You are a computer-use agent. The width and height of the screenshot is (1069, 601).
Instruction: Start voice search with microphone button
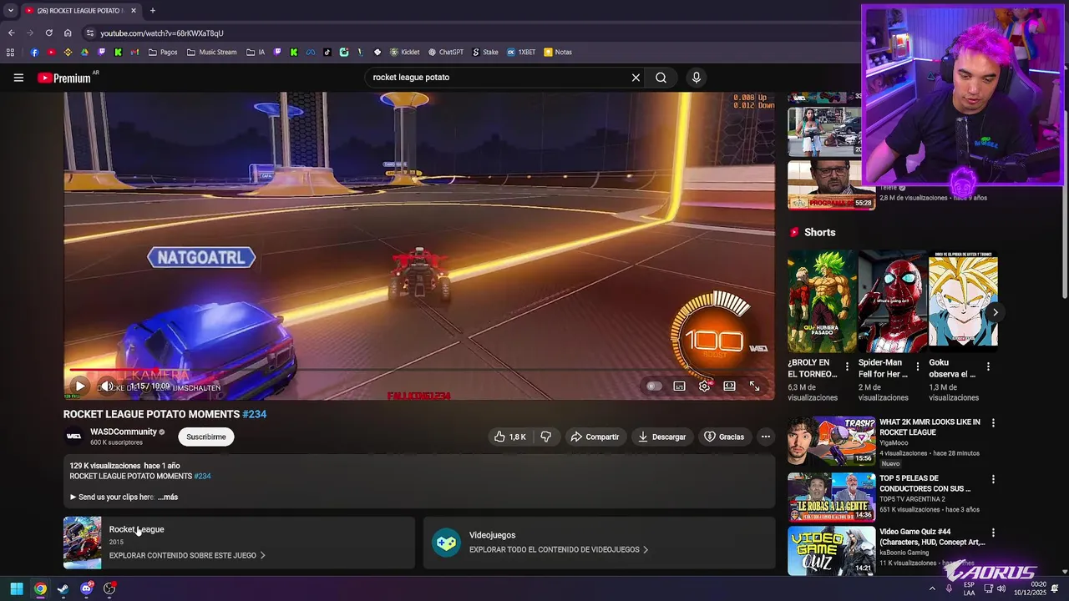pos(697,78)
